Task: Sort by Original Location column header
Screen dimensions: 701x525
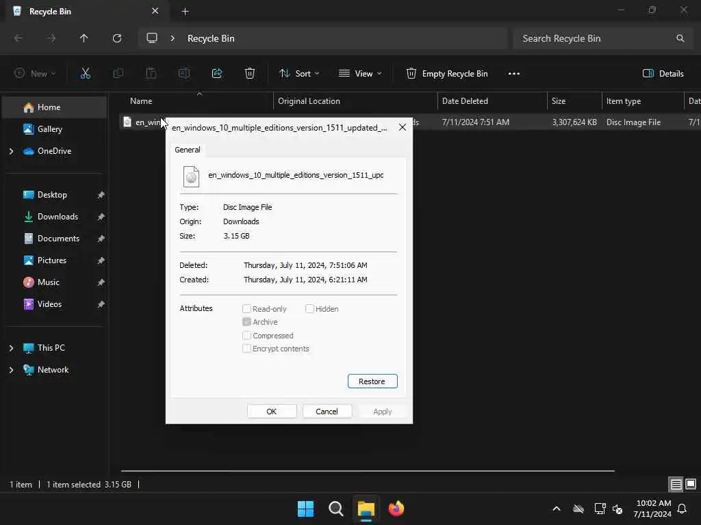Action: click(x=355, y=101)
